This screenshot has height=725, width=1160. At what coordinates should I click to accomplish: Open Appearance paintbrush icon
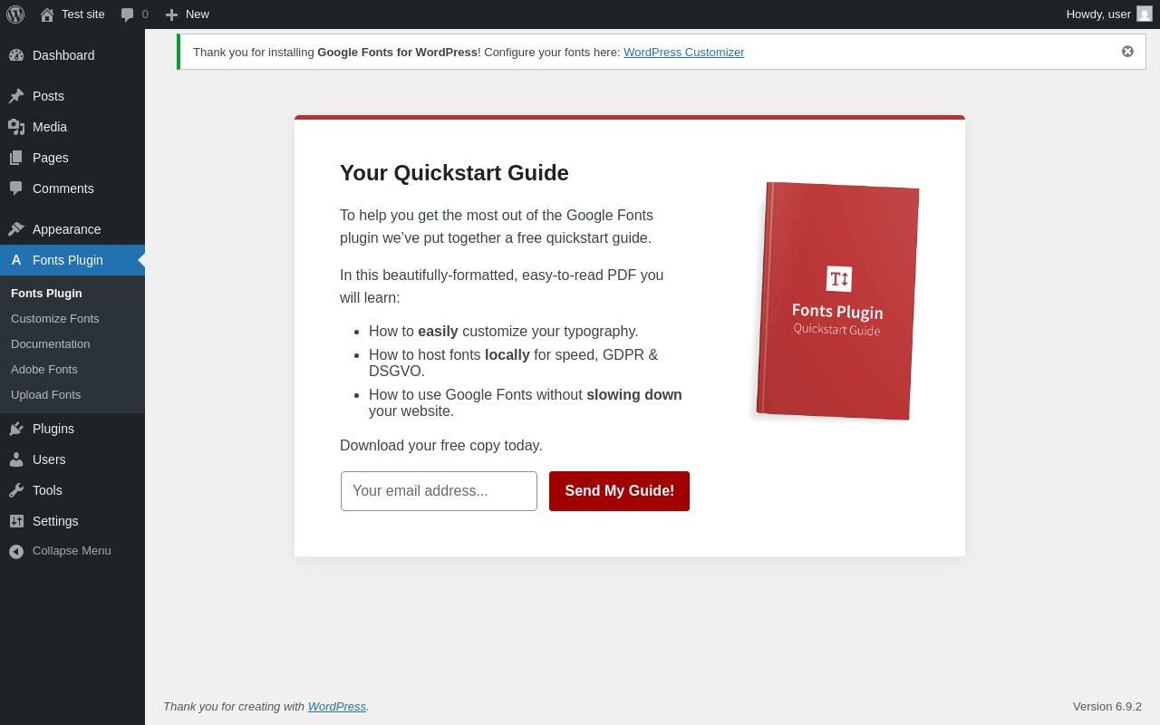click(16, 229)
